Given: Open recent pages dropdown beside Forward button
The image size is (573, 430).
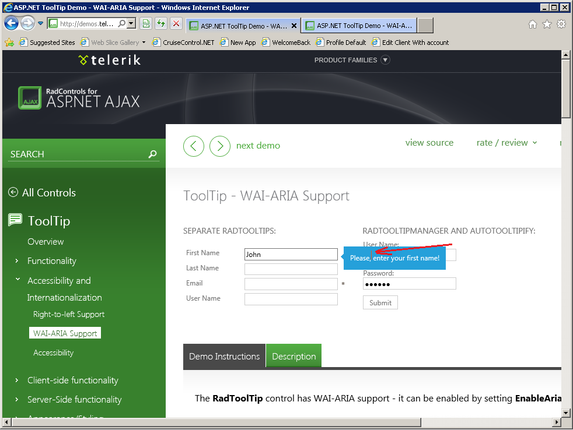Looking at the screenshot, I should point(41,23).
